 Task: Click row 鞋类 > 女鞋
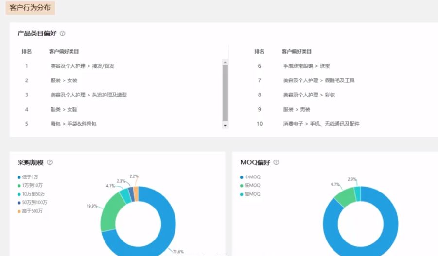(64, 110)
